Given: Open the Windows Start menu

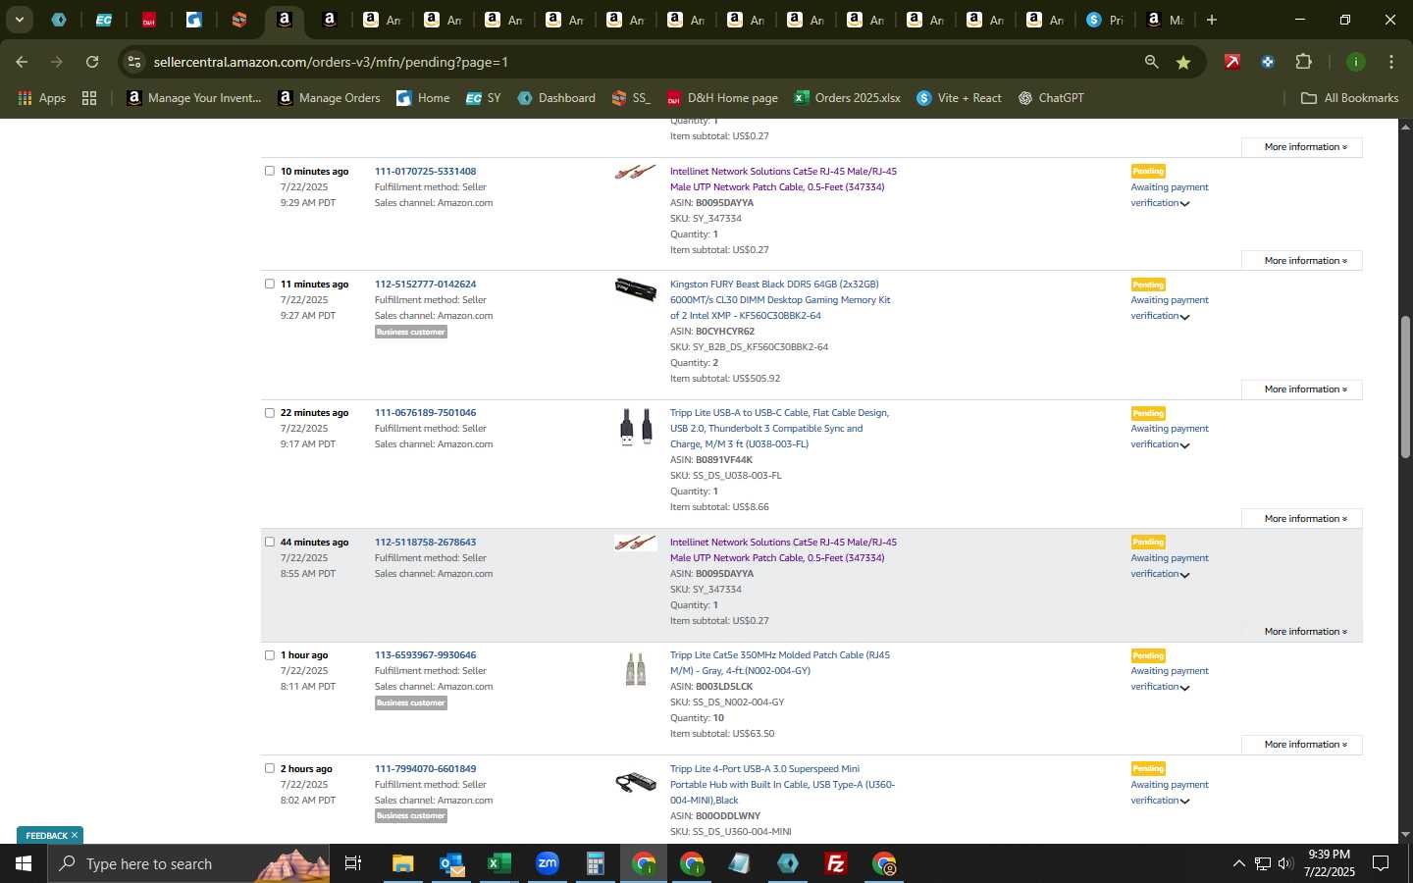Looking at the screenshot, I should (x=23, y=863).
